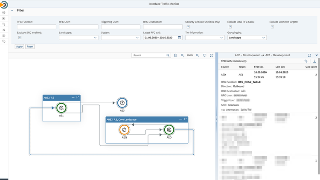This screenshot has width=320, height=180.
Task: Click the RFC Destination input field
Action: pos(163,27)
